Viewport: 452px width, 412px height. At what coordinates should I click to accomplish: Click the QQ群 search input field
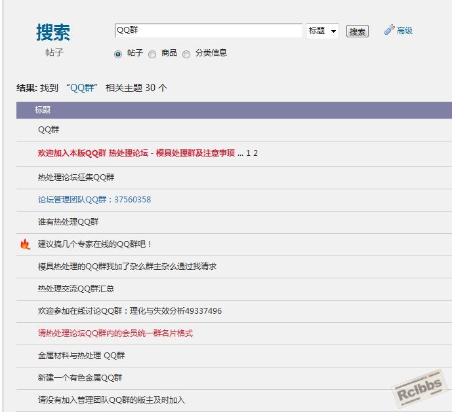pos(209,31)
